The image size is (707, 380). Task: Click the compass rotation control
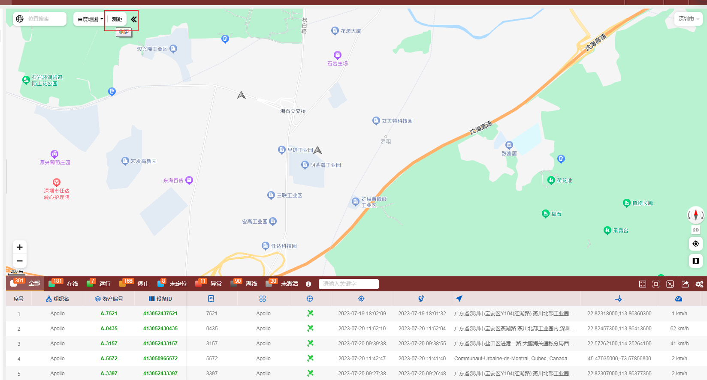[695, 215]
